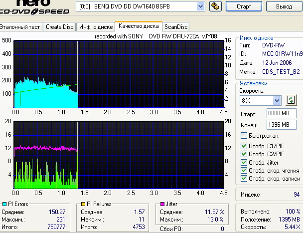Click the PI Errors average 150.27
303x233 pixels.
(57, 212)
